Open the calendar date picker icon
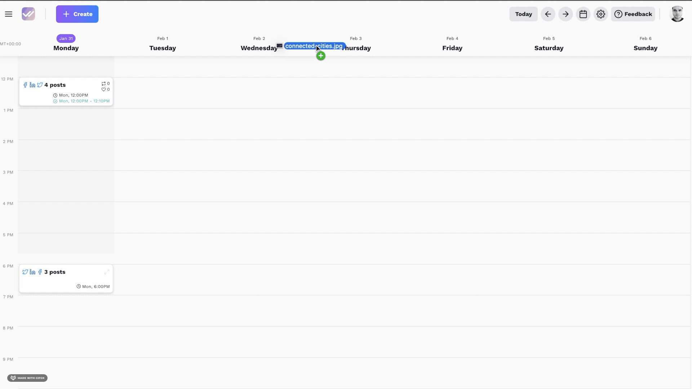 pyautogui.click(x=583, y=14)
